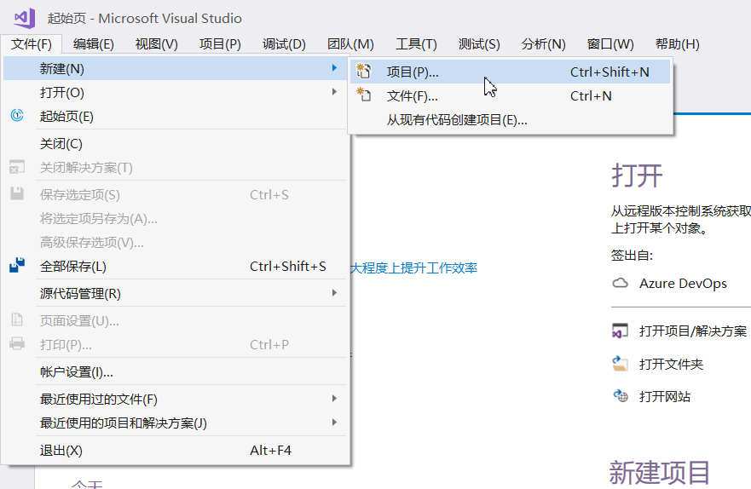Select 从现有代码创建项目(E)...
Viewport: 751px width, 489px height.
point(510,119)
